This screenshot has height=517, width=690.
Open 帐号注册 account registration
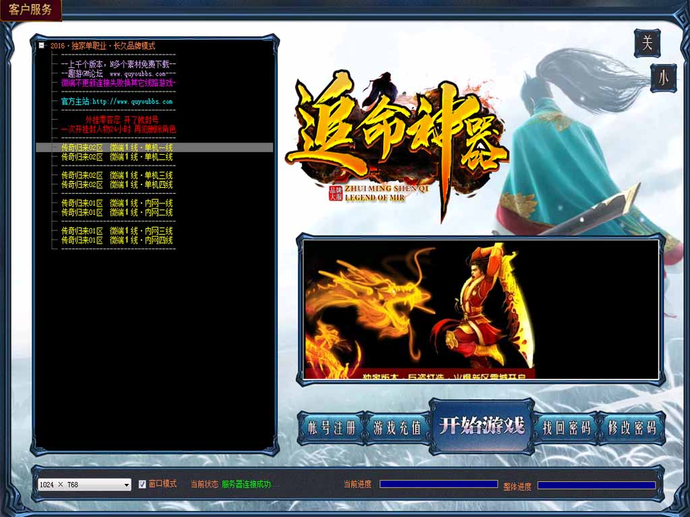[x=332, y=428]
